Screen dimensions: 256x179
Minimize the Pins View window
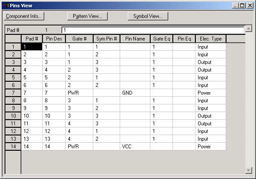coord(235,6)
